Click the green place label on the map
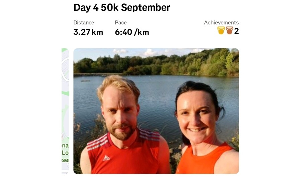 coord(66,153)
